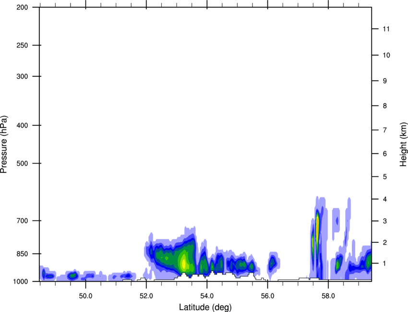Viewport: 408px width, 312px height.
Task: Select the Height (km) axis title
Action: (x=403, y=144)
